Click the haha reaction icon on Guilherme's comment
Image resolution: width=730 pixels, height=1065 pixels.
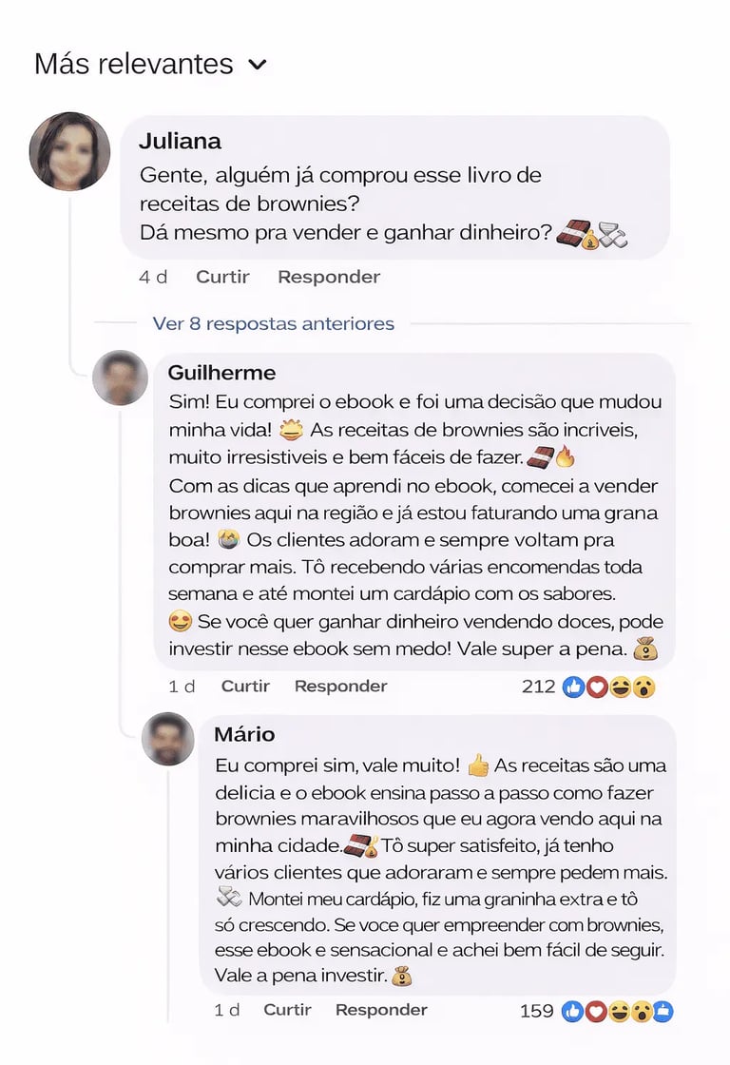click(621, 687)
